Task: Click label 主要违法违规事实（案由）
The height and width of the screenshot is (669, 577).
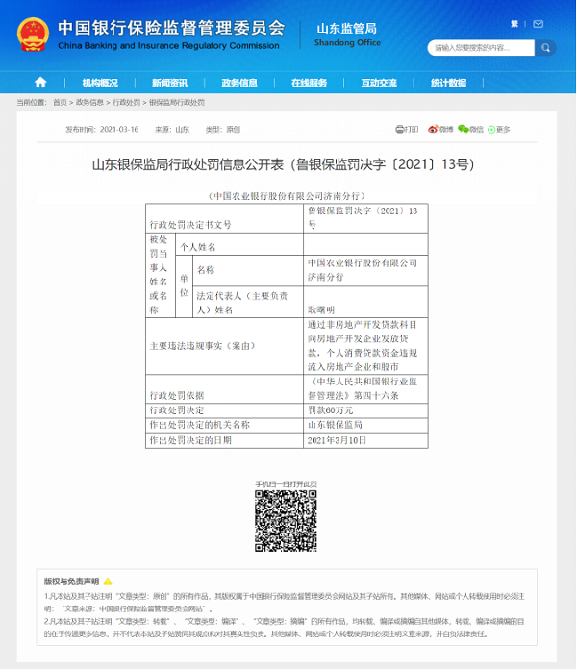Action: tap(202, 346)
